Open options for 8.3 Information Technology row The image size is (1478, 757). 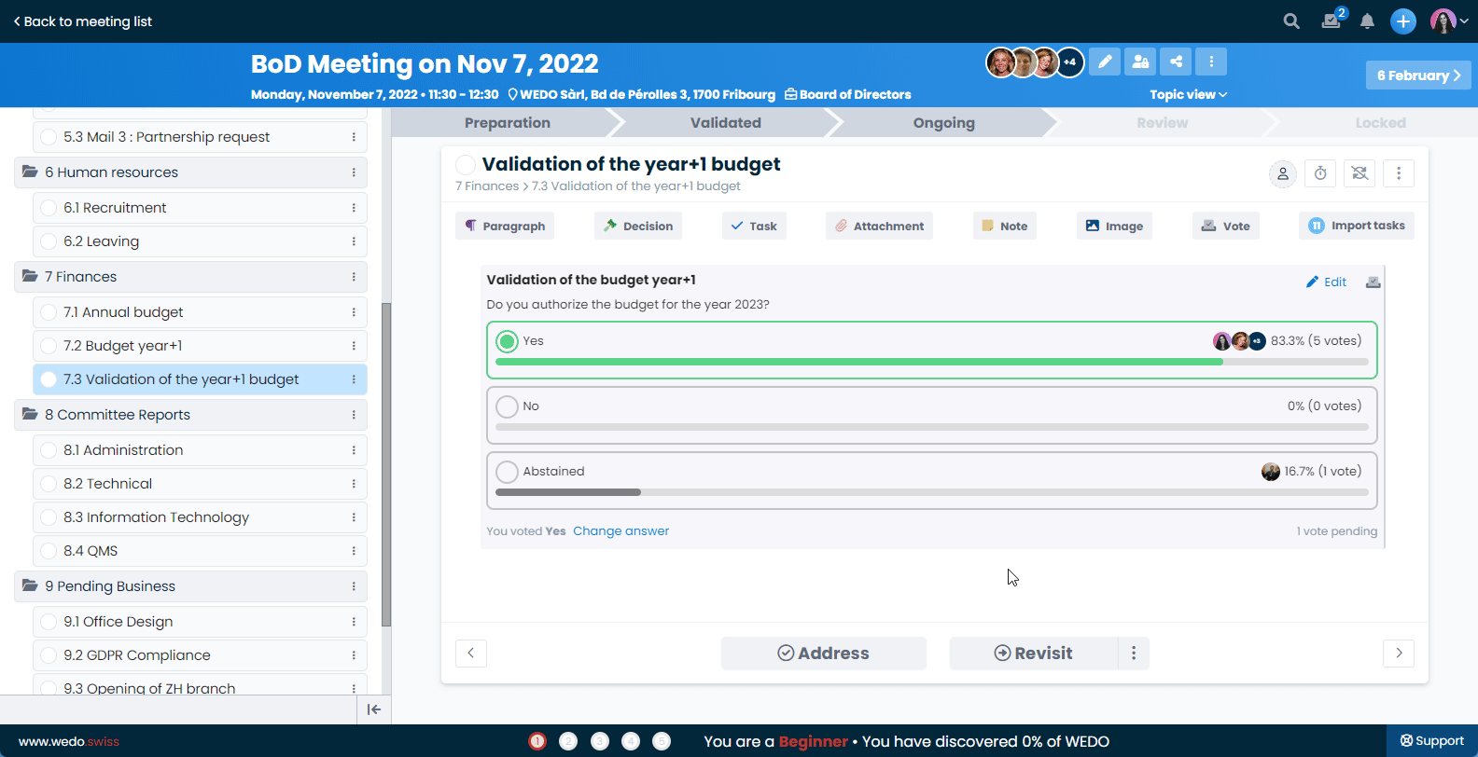354,517
